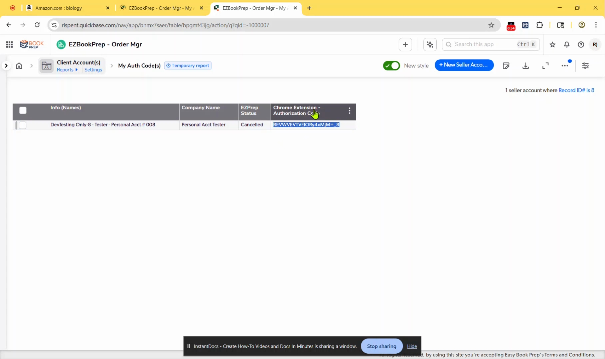Open the edit report pencil icon

tap(506, 66)
